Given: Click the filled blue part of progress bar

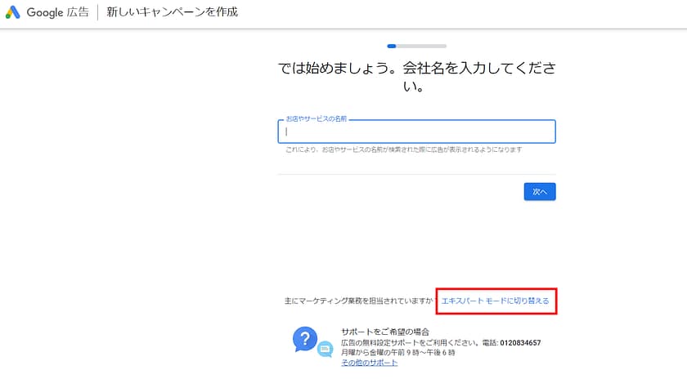Looking at the screenshot, I should click(392, 46).
